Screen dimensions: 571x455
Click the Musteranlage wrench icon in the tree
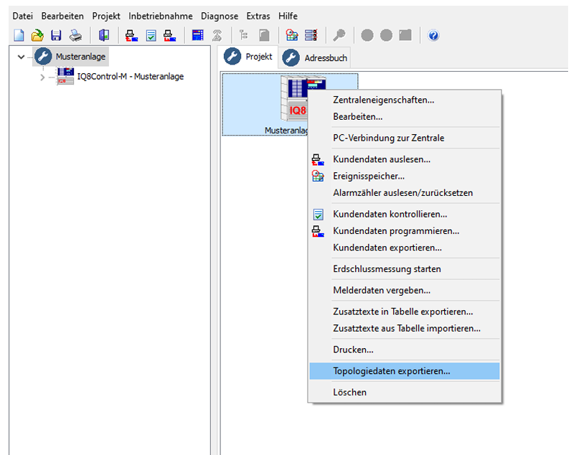43,57
